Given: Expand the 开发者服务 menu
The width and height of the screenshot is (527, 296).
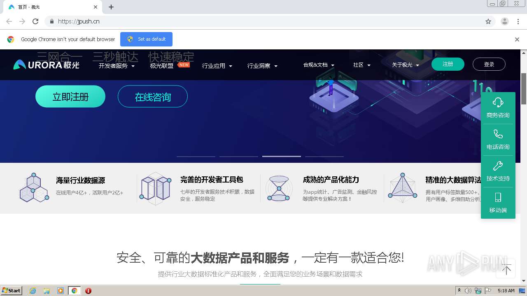Looking at the screenshot, I should 117,66.
